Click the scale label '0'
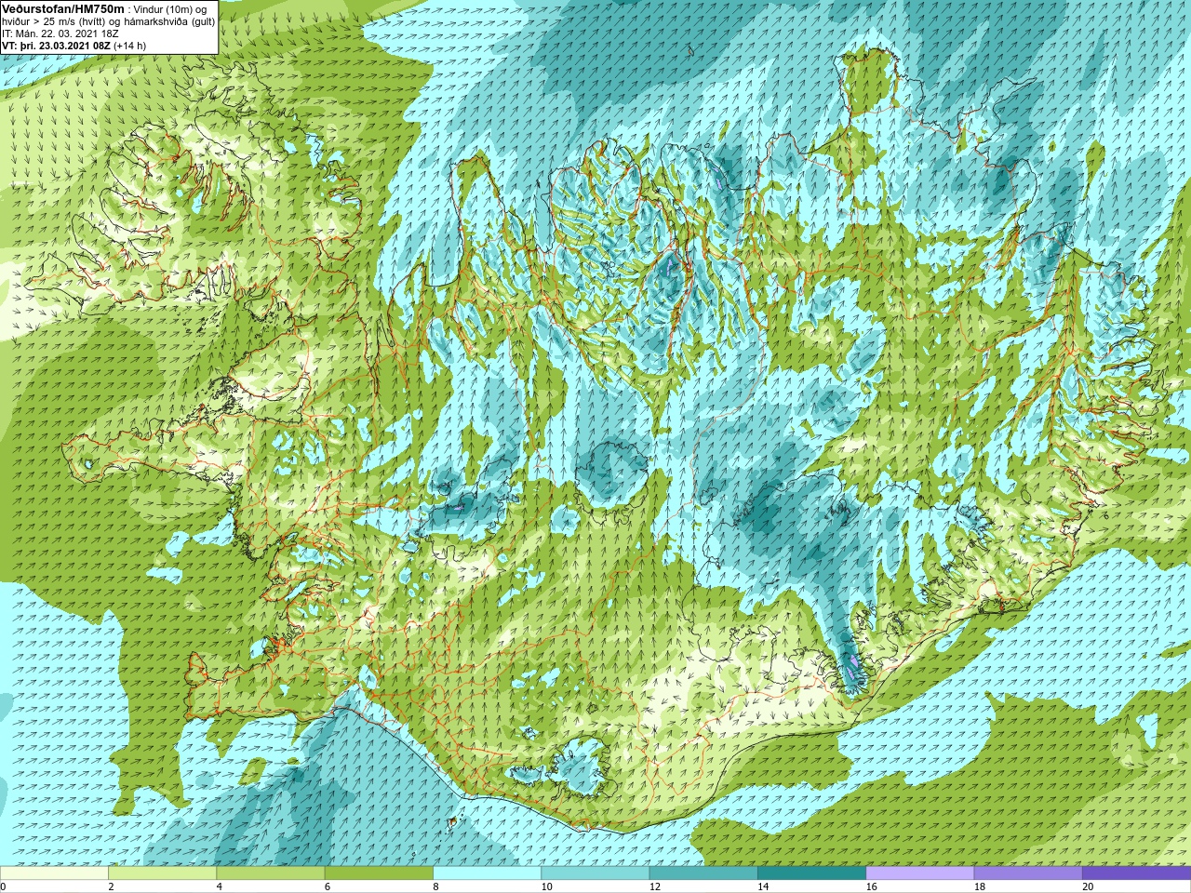Viewport: 1191px width, 893px height. point(4,886)
